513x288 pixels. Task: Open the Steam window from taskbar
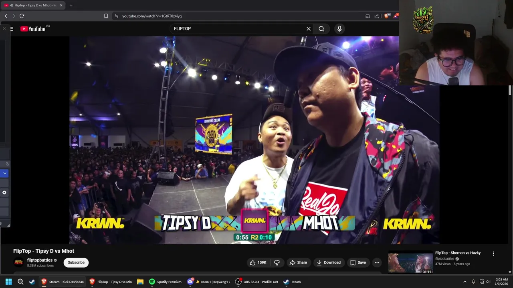[x=292, y=282]
